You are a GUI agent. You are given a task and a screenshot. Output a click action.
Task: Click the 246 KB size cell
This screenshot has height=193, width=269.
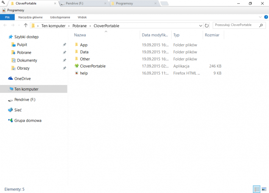coord(215,66)
